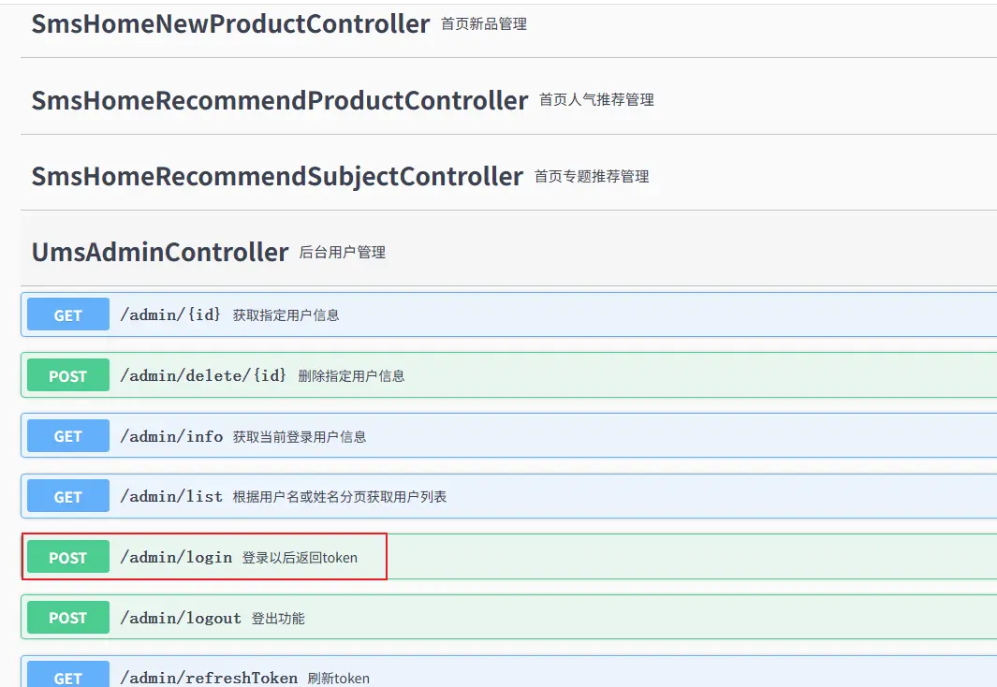This screenshot has width=997, height=687.
Task: Click the '后台用户管理' controller description
Action: click(342, 253)
